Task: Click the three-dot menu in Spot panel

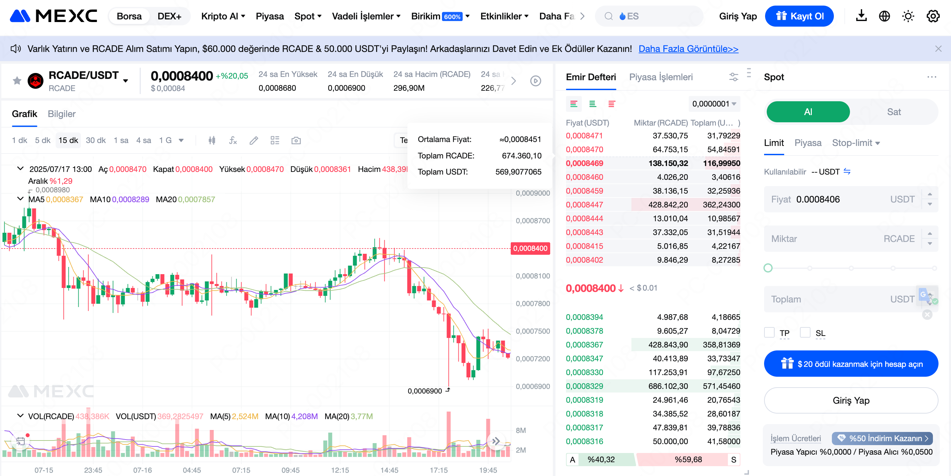Action: pyautogui.click(x=932, y=77)
